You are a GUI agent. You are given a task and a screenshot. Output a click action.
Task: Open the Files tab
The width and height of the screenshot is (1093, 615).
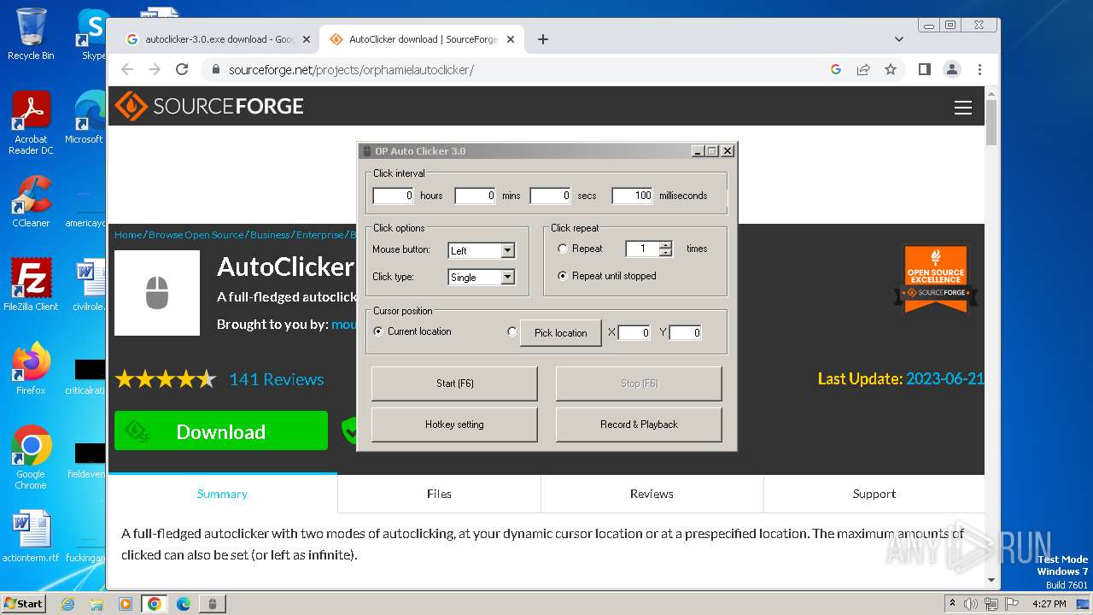[x=439, y=494]
